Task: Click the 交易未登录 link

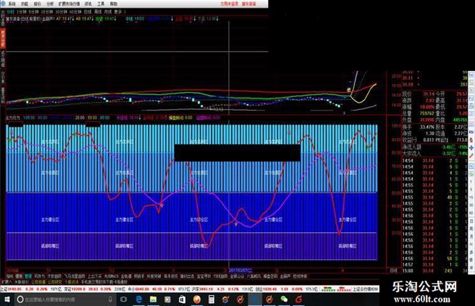Action: coord(229,4)
